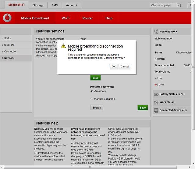The height and width of the screenshot is (169, 195).
Task: Click the dialog title 'Mobile broadband disconnection required'
Action: (x=95, y=48)
